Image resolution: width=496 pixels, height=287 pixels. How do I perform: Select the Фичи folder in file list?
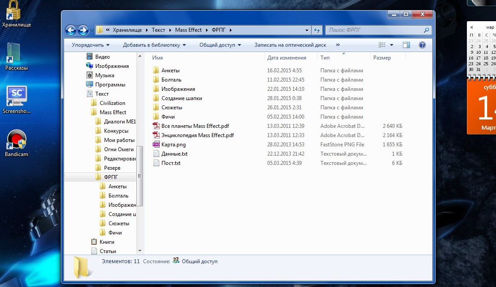point(168,117)
